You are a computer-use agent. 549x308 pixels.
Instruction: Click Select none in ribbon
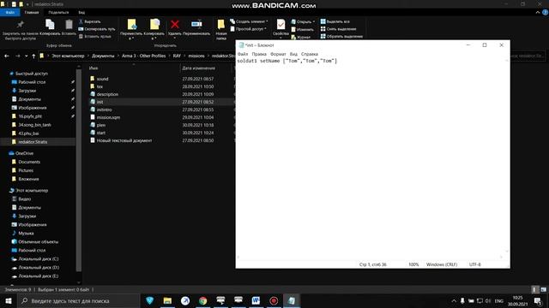click(338, 29)
